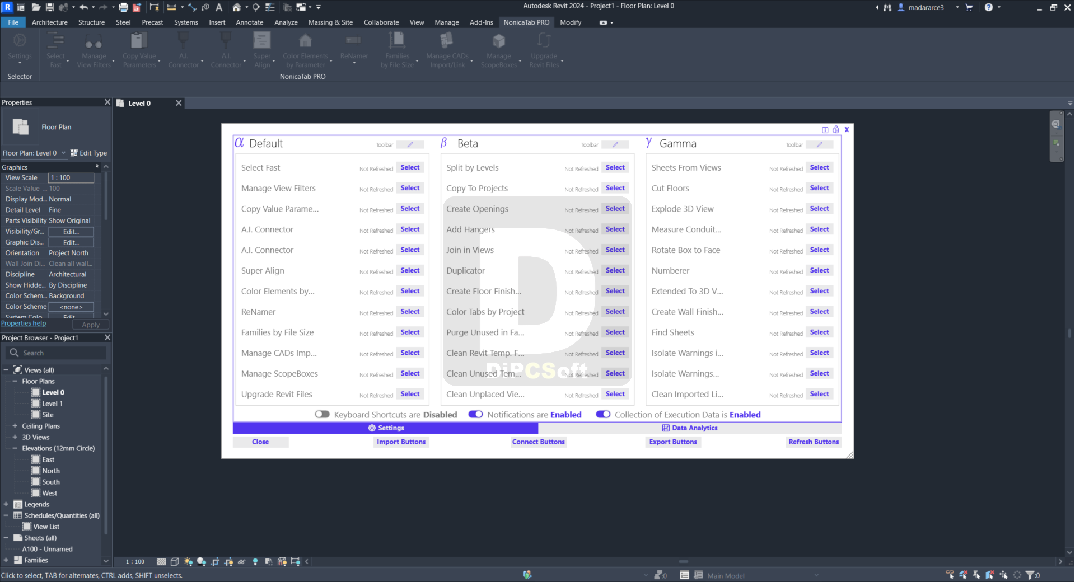Switch to the Modify ribbon tab
This screenshot has height=582, width=1075.
pyautogui.click(x=571, y=22)
